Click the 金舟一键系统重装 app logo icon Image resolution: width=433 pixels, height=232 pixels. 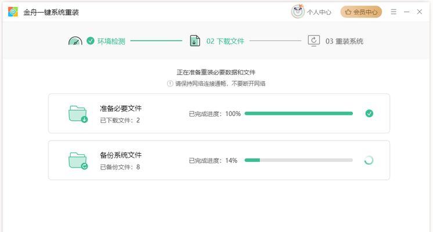pos(13,12)
